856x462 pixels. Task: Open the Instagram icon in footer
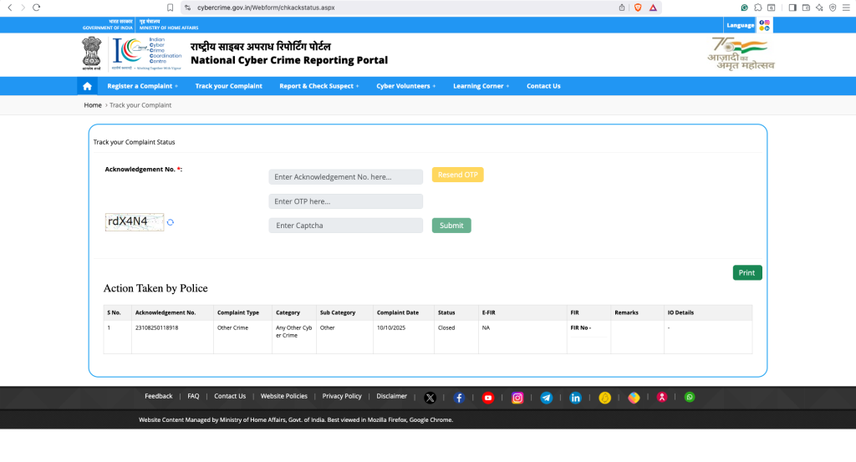point(517,398)
